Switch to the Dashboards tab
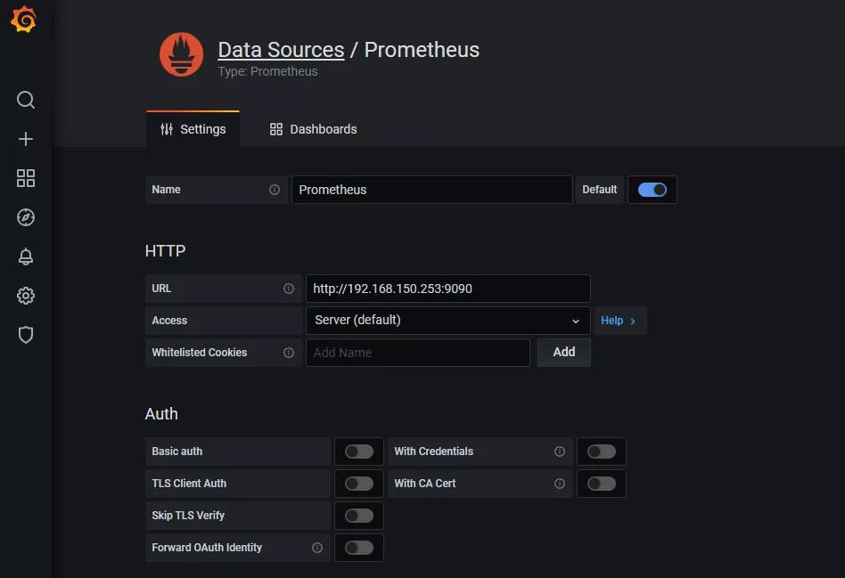 [313, 129]
